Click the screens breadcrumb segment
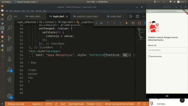This screenshot has height=106, width=188. click(50, 22)
